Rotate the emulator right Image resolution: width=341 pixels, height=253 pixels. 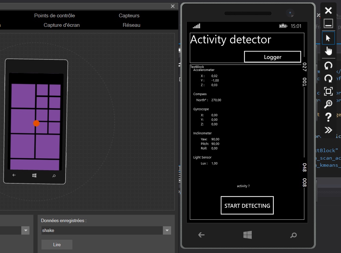[328, 78]
